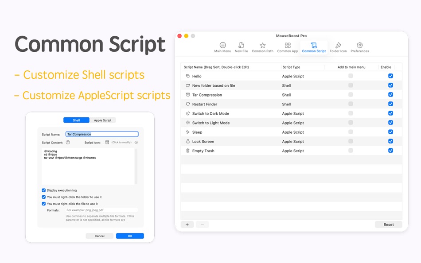421x263 pixels.
Task: Click the Switch to Light Mode sun icon
Action: point(188,123)
